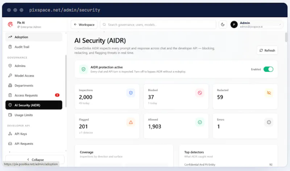Go to Admins under Governance
Screen dimensions: 290x171
point(34,66)
